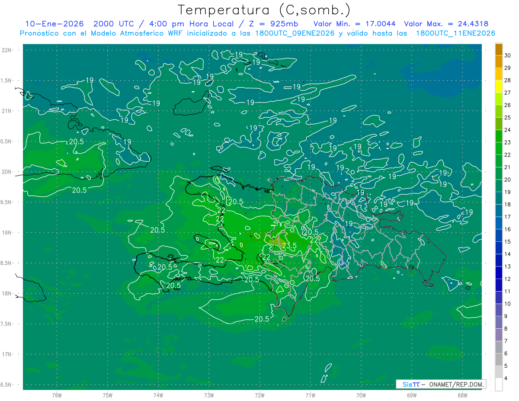
Task: Pick the white swatch below 4 on the legend
Action: [x=499, y=384]
